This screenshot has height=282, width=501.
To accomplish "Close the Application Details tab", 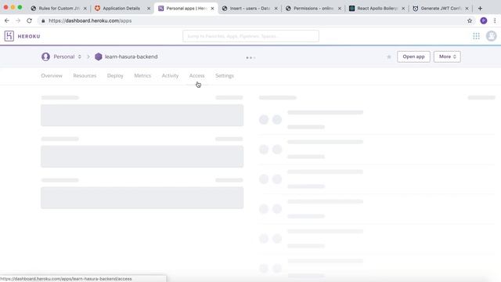I will click(149, 9).
